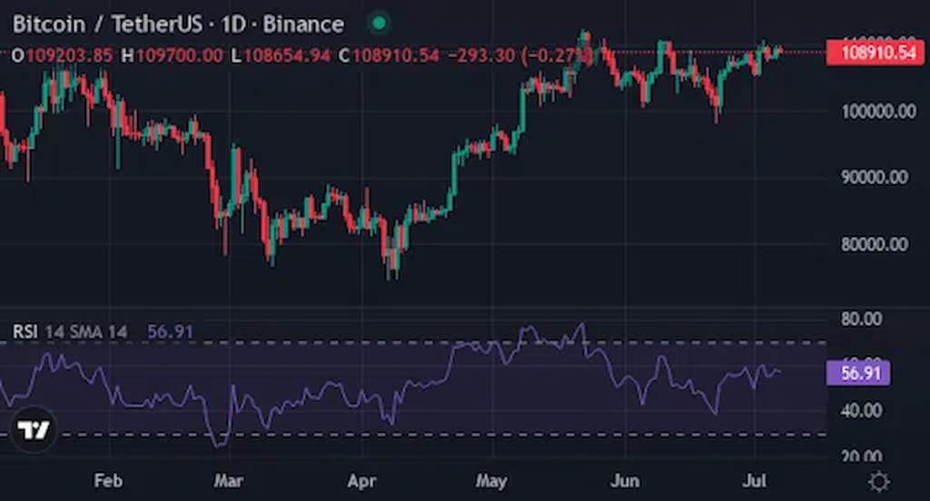
Task: Click the close value C108910.54
Action: tap(389, 55)
